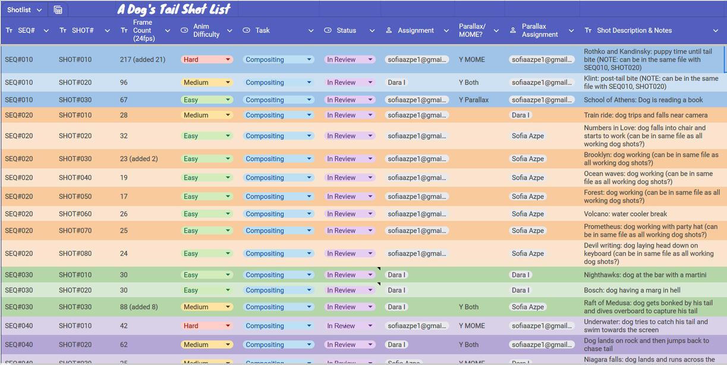Click the sofiaazpe1@gmail assignment cell on SEQ#040 SHOT#010
Image resolution: width=727 pixels, height=365 pixels.
(417, 325)
